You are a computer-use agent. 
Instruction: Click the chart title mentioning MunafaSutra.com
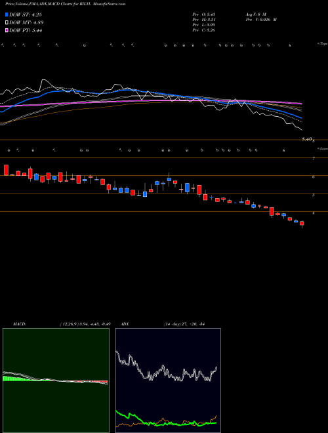(x=65, y=4)
